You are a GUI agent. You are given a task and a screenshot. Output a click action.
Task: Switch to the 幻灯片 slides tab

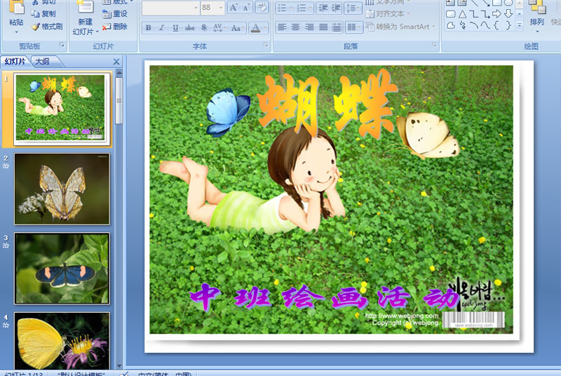pyautogui.click(x=15, y=62)
